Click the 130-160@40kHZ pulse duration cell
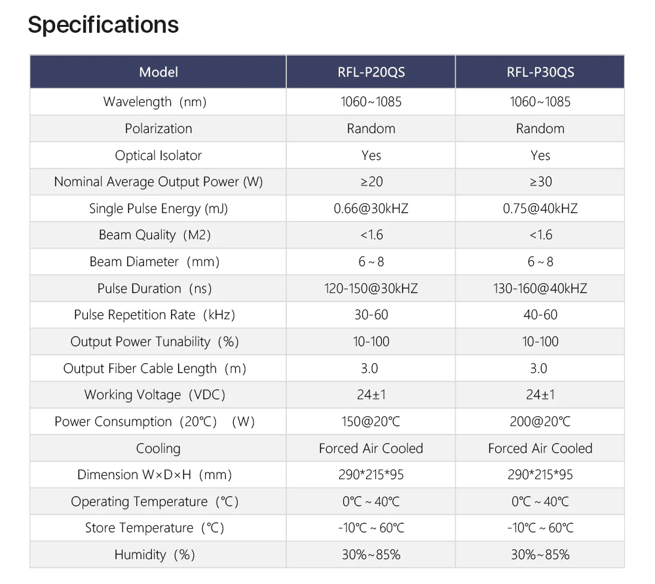 click(540, 288)
